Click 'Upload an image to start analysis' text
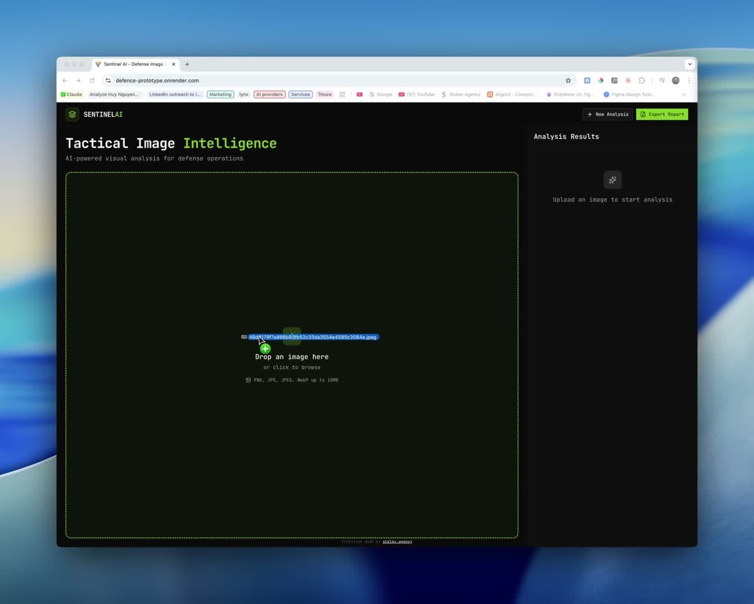Screen dimensions: 754x604 613,200
